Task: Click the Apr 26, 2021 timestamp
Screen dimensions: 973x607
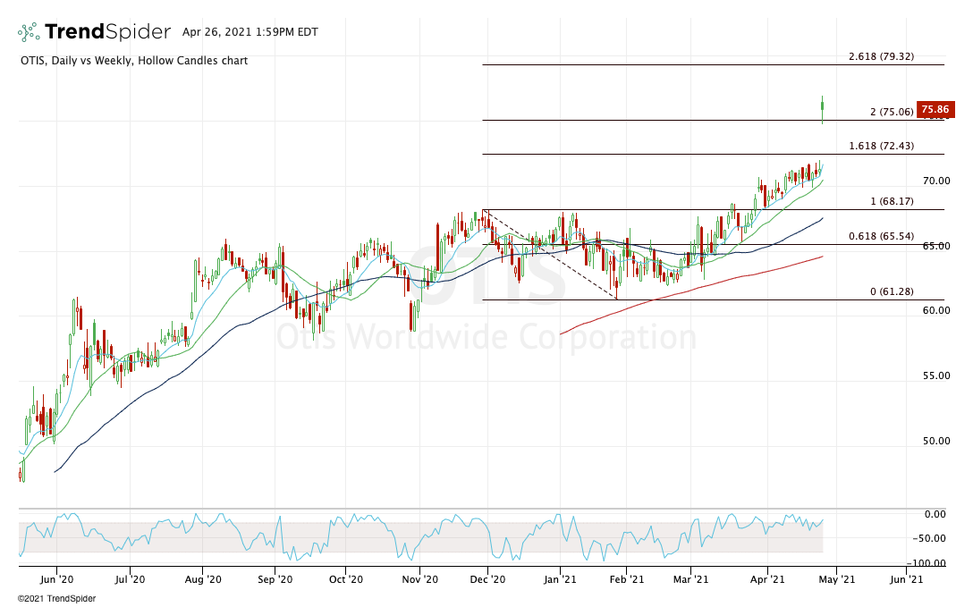Action: (x=245, y=32)
